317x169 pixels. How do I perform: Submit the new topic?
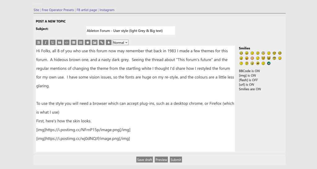click(x=176, y=160)
